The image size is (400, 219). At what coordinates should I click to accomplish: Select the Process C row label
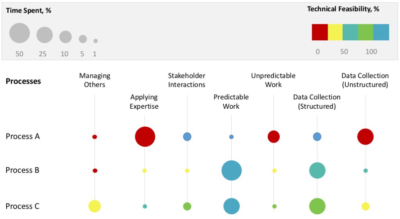click(22, 206)
